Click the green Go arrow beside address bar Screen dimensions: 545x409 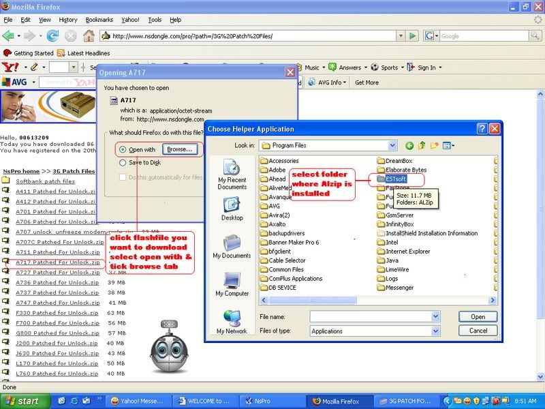click(412, 36)
